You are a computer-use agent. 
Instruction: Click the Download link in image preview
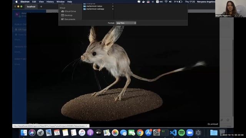click(x=213, y=124)
